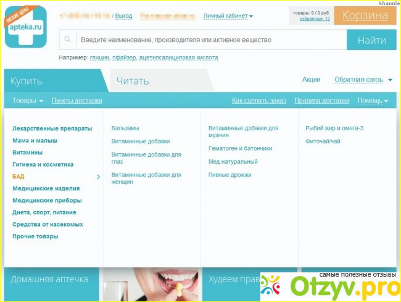Type in the product search input field
Viewport: 401px width, 302px height.
click(210, 40)
